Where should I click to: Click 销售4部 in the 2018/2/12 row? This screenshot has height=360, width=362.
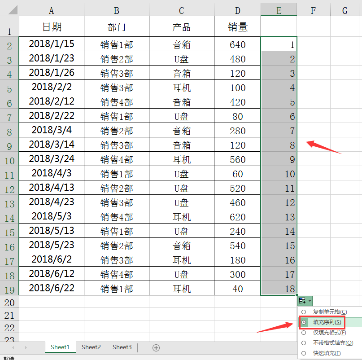(x=117, y=101)
